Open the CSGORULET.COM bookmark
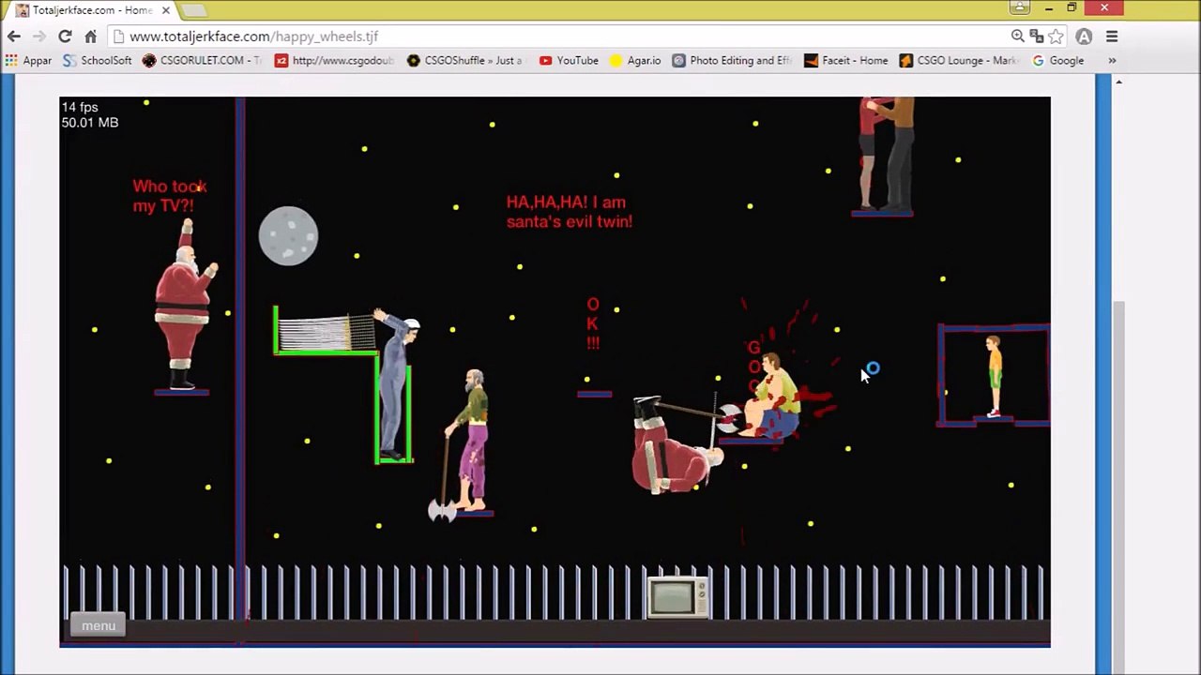This screenshot has width=1201, height=675. tap(202, 60)
